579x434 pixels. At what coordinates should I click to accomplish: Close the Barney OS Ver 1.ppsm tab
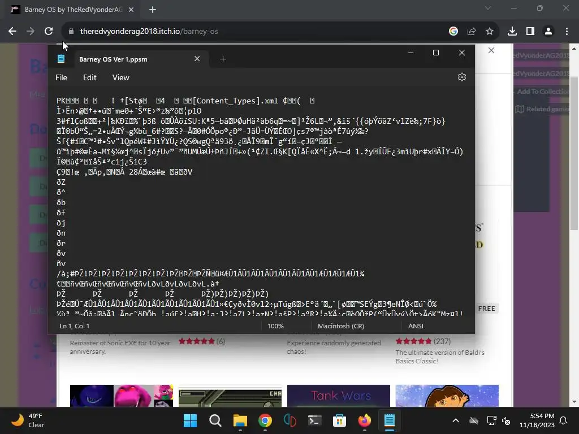click(197, 59)
